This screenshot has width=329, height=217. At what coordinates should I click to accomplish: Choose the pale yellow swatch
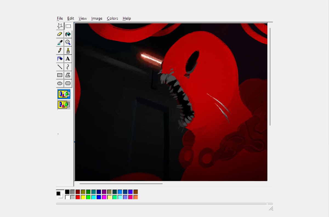(109, 197)
